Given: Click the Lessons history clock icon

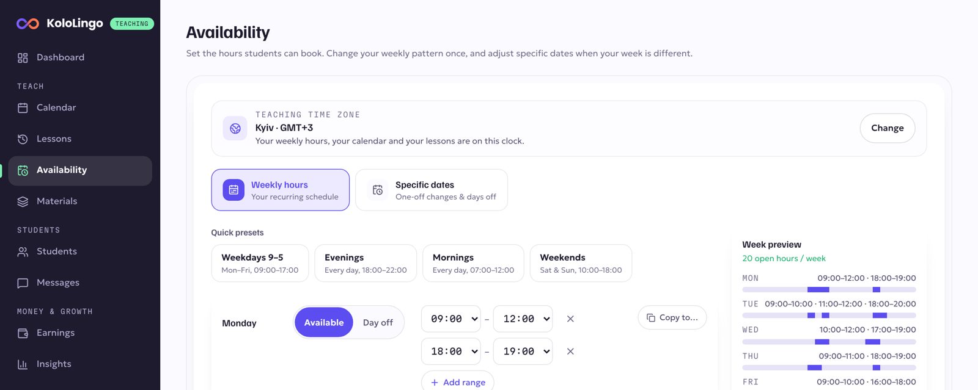Looking at the screenshot, I should pyautogui.click(x=23, y=139).
